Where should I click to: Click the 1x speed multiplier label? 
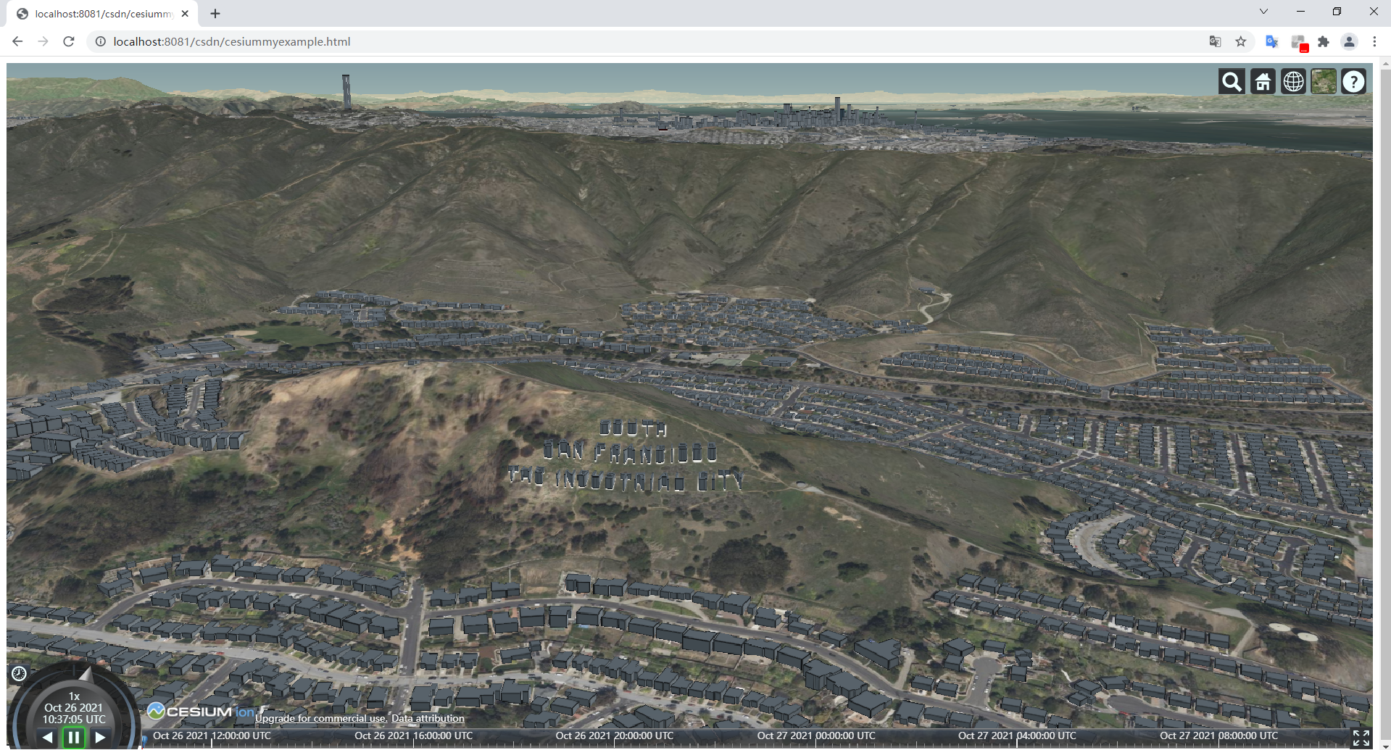[x=74, y=696]
